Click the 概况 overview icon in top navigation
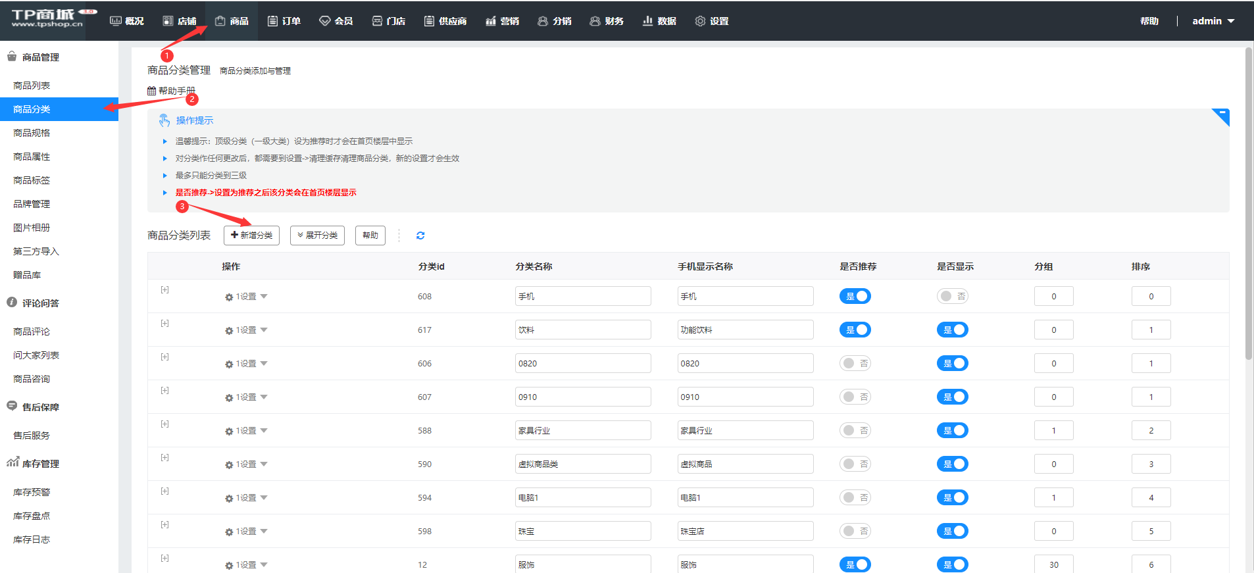Image resolution: width=1254 pixels, height=573 pixels. (116, 21)
